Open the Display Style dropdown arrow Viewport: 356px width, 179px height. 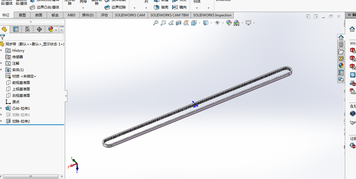(x=211, y=23)
